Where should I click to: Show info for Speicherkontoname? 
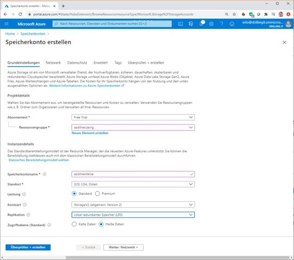coord(45,174)
